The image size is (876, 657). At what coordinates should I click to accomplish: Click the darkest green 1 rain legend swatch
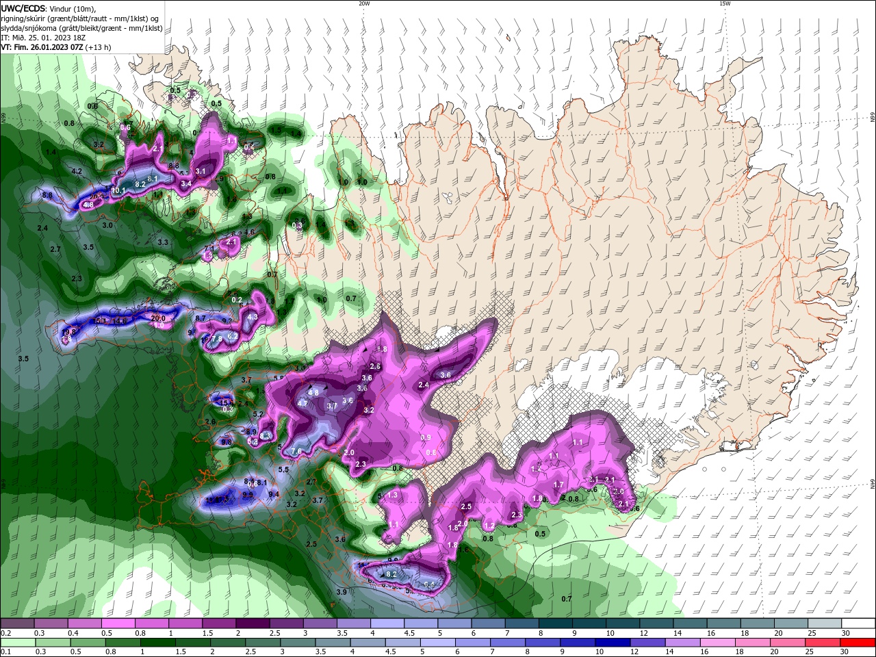159,643
